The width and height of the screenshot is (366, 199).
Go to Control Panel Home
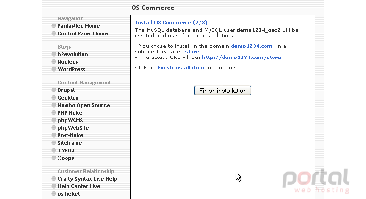[x=83, y=33]
